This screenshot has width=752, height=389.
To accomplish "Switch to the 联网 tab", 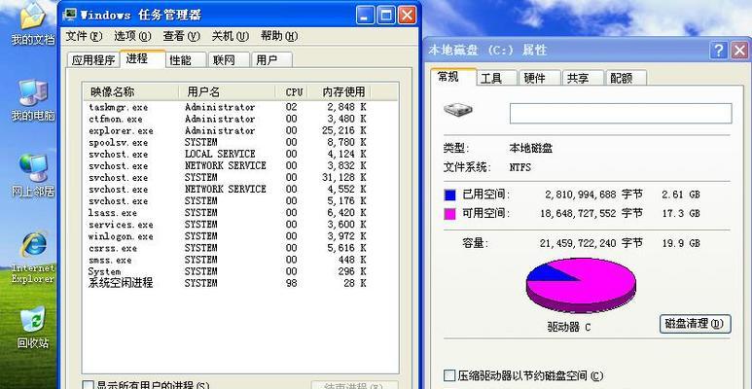I will click(229, 60).
